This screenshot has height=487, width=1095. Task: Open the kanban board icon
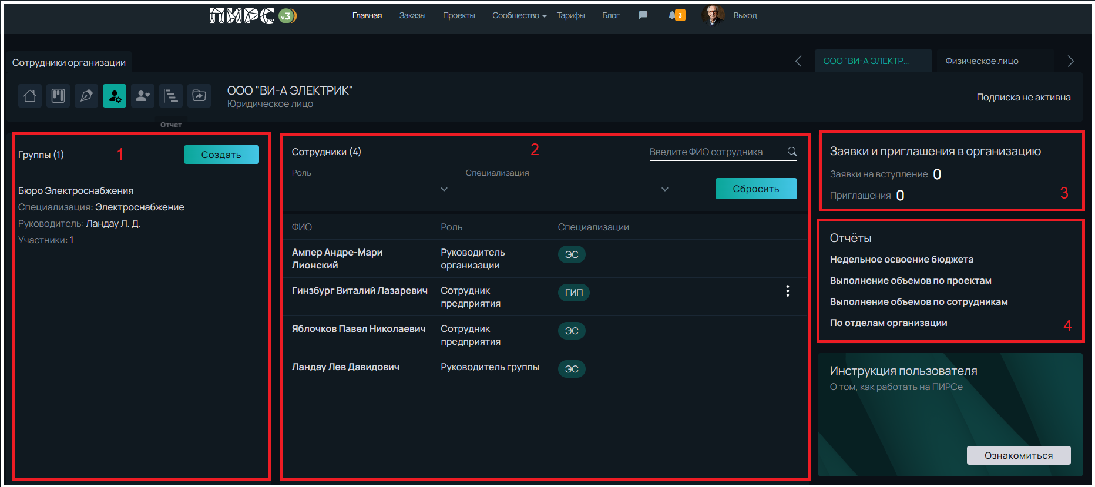58,96
